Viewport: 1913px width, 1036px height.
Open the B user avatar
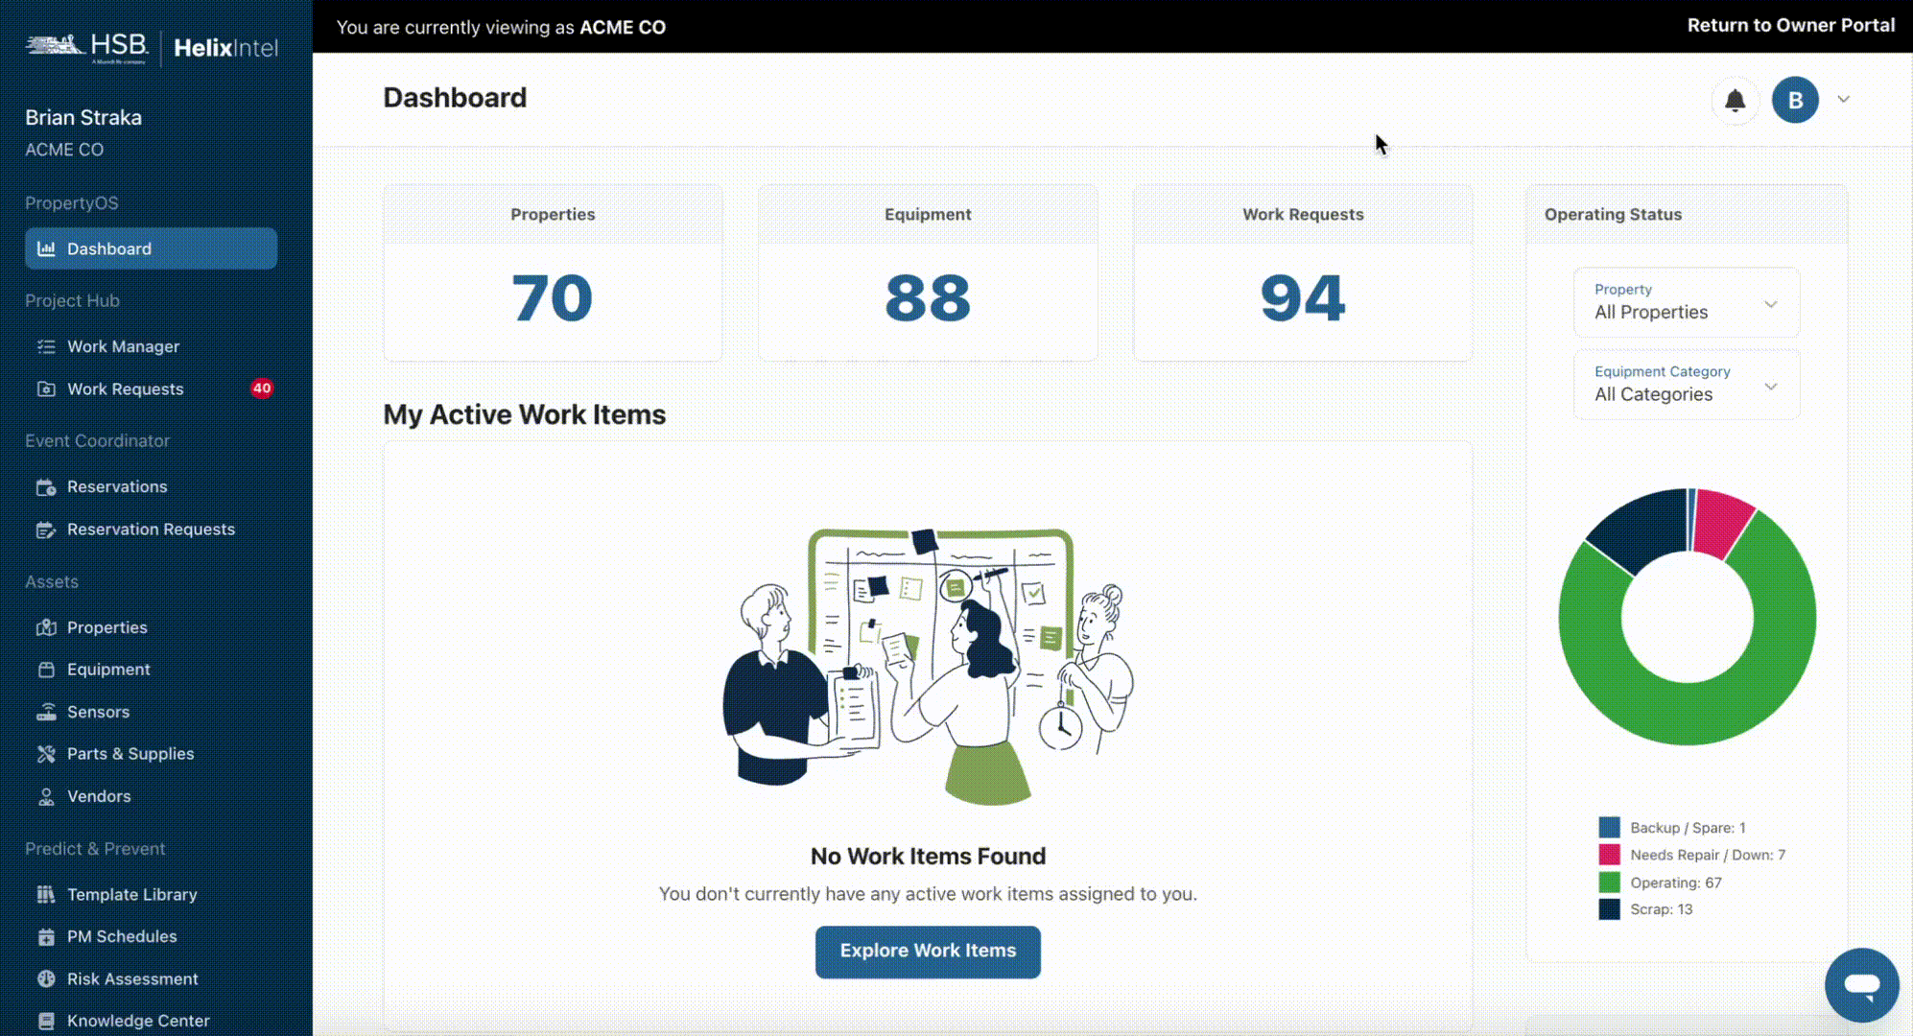click(1795, 101)
